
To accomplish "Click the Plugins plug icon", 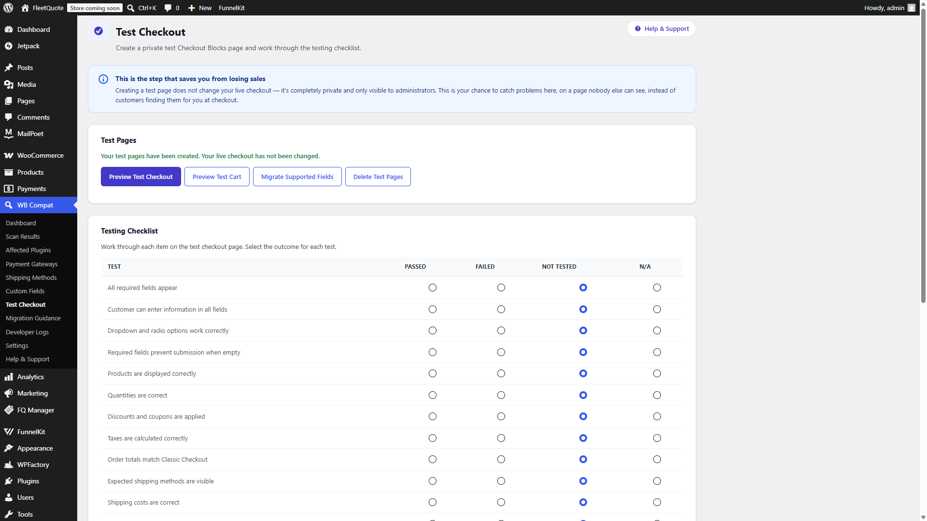I will [x=9, y=481].
